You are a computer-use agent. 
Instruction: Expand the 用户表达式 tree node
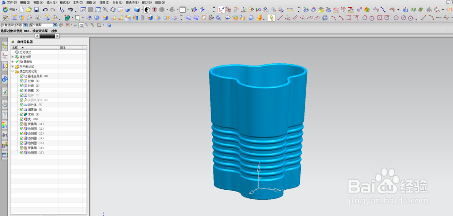click(12, 66)
